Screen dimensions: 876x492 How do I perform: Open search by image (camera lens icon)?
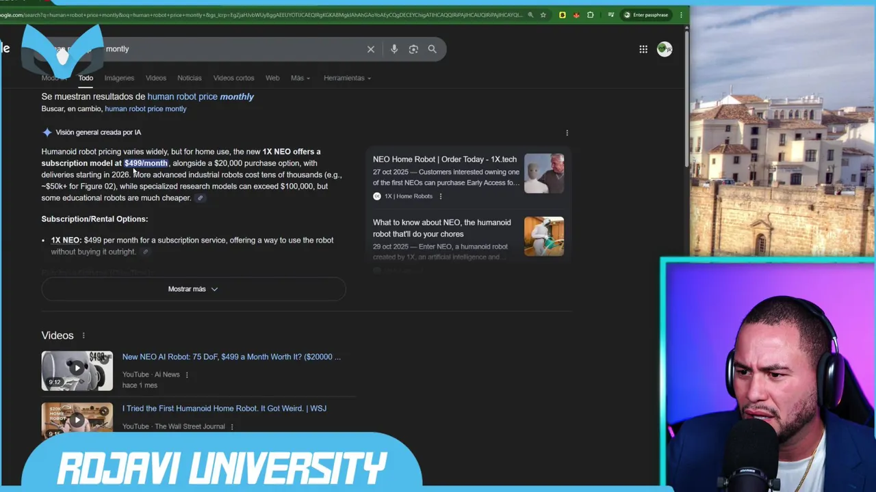click(x=413, y=49)
